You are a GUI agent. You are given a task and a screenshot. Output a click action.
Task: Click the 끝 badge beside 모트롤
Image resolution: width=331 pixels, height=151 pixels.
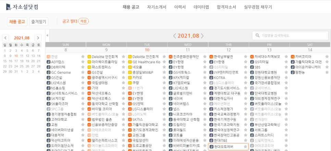(171, 135)
